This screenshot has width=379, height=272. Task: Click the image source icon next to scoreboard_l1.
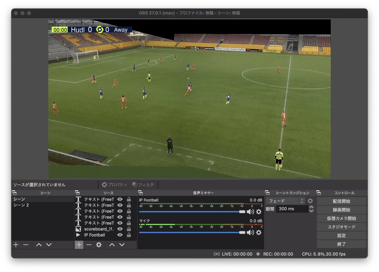78,229
